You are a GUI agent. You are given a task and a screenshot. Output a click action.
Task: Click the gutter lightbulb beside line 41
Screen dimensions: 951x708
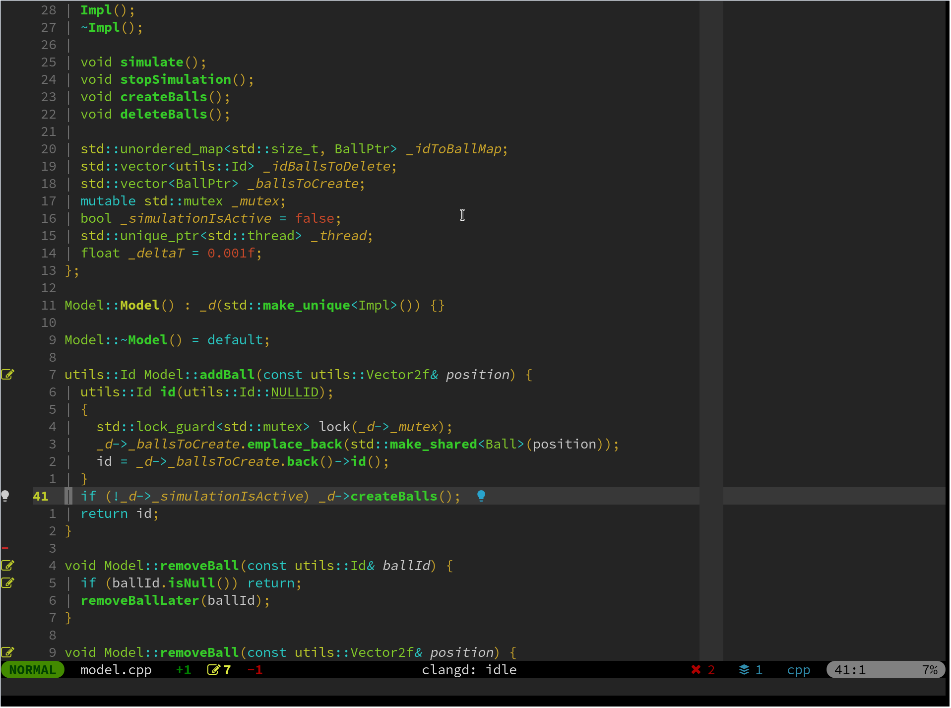(5, 495)
